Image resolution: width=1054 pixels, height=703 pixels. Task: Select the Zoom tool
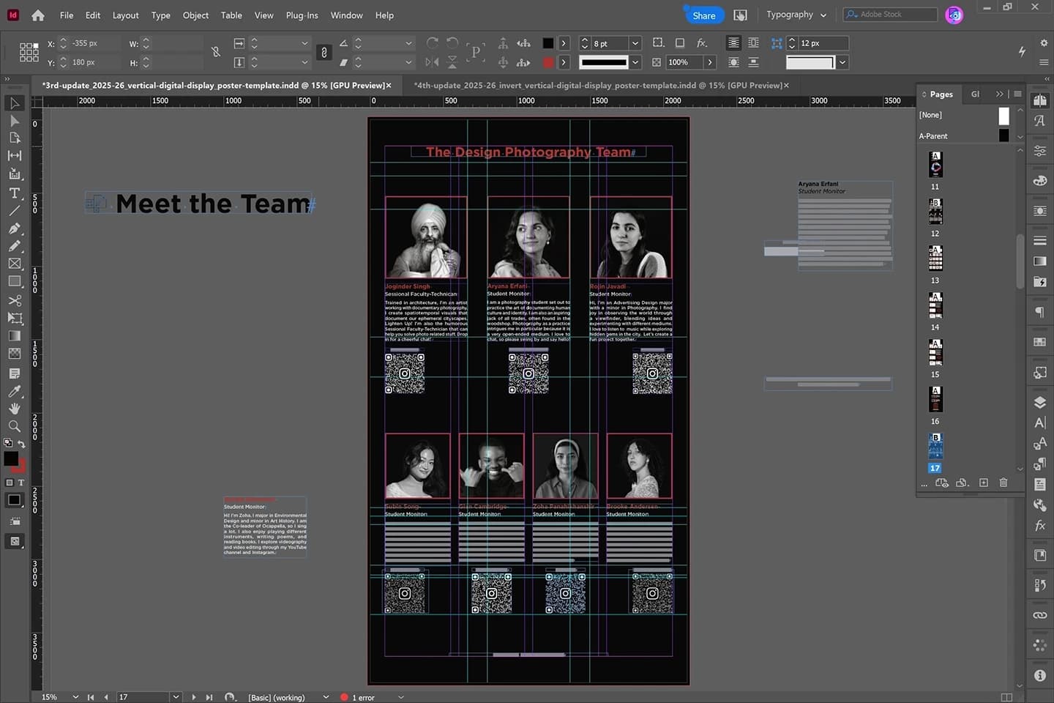point(15,426)
